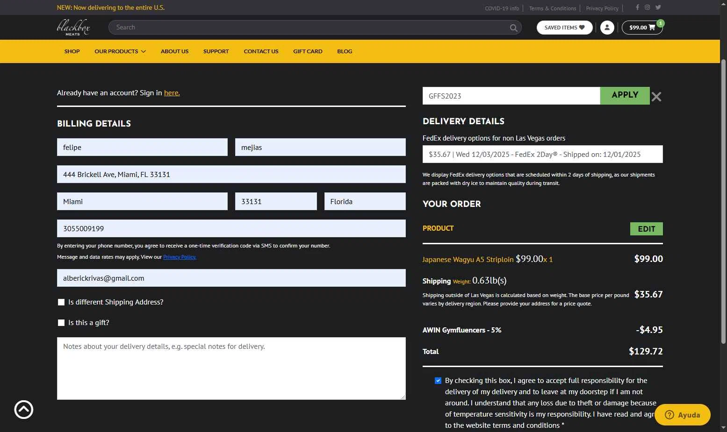Expand the Our Products menu

coord(120,51)
